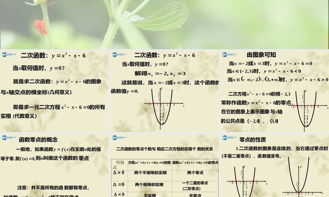
Task: Click the line 1.二次函数的图象是连续的，当它通过零点时
Action: pyautogui.click(x=282, y=148)
